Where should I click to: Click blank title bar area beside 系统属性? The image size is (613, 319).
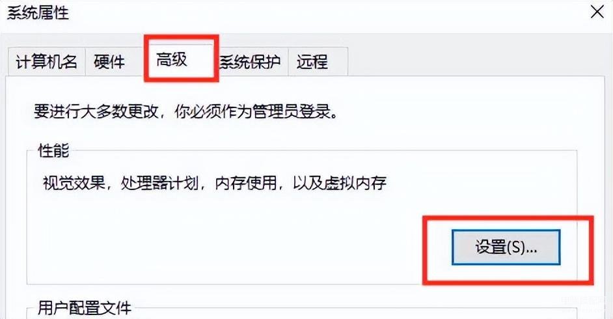coord(313,12)
